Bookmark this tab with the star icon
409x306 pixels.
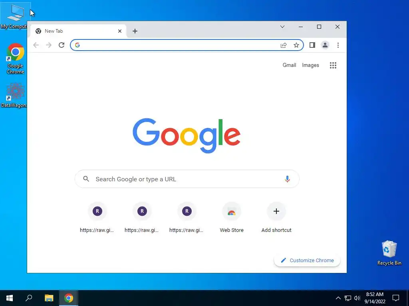pyautogui.click(x=296, y=45)
